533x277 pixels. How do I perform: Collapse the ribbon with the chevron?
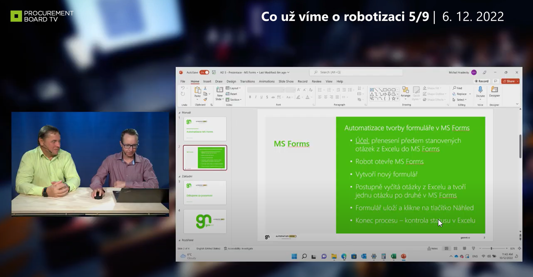[517, 104]
